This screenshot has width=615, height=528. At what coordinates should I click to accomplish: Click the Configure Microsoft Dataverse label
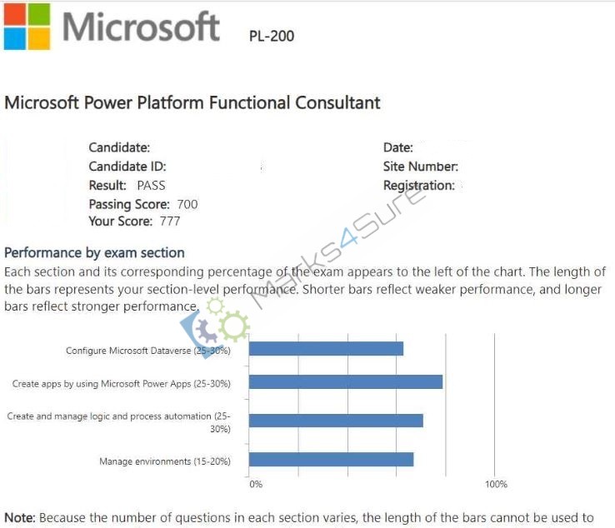tap(148, 351)
